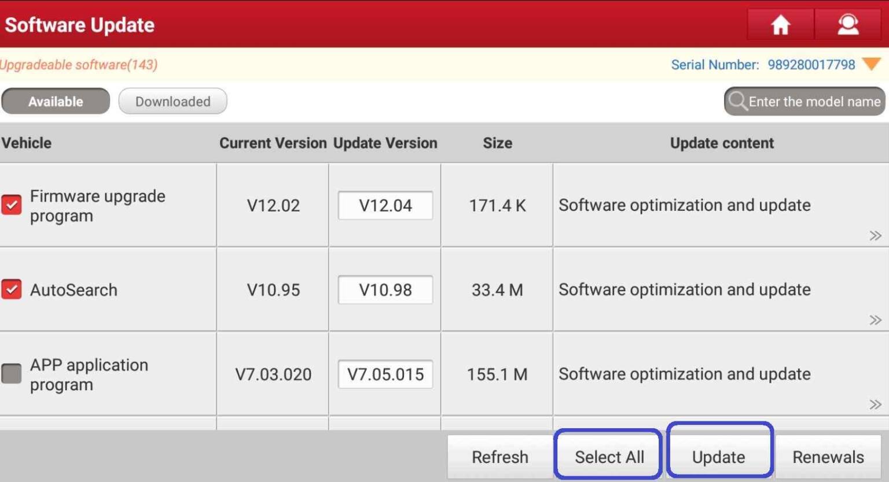Uncheck Firmware upgrade program checkbox
This screenshot has width=889, height=482.
click(12, 205)
